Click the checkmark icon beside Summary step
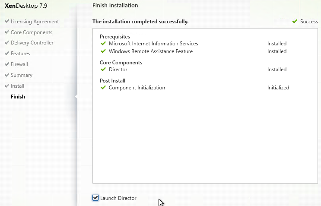 tap(7, 75)
